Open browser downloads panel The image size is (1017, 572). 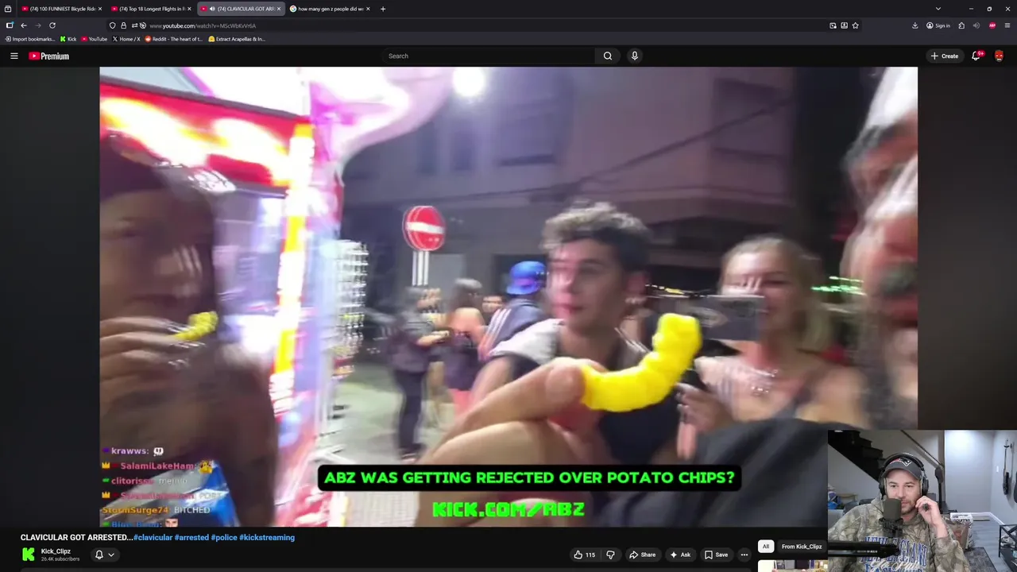tap(915, 25)
